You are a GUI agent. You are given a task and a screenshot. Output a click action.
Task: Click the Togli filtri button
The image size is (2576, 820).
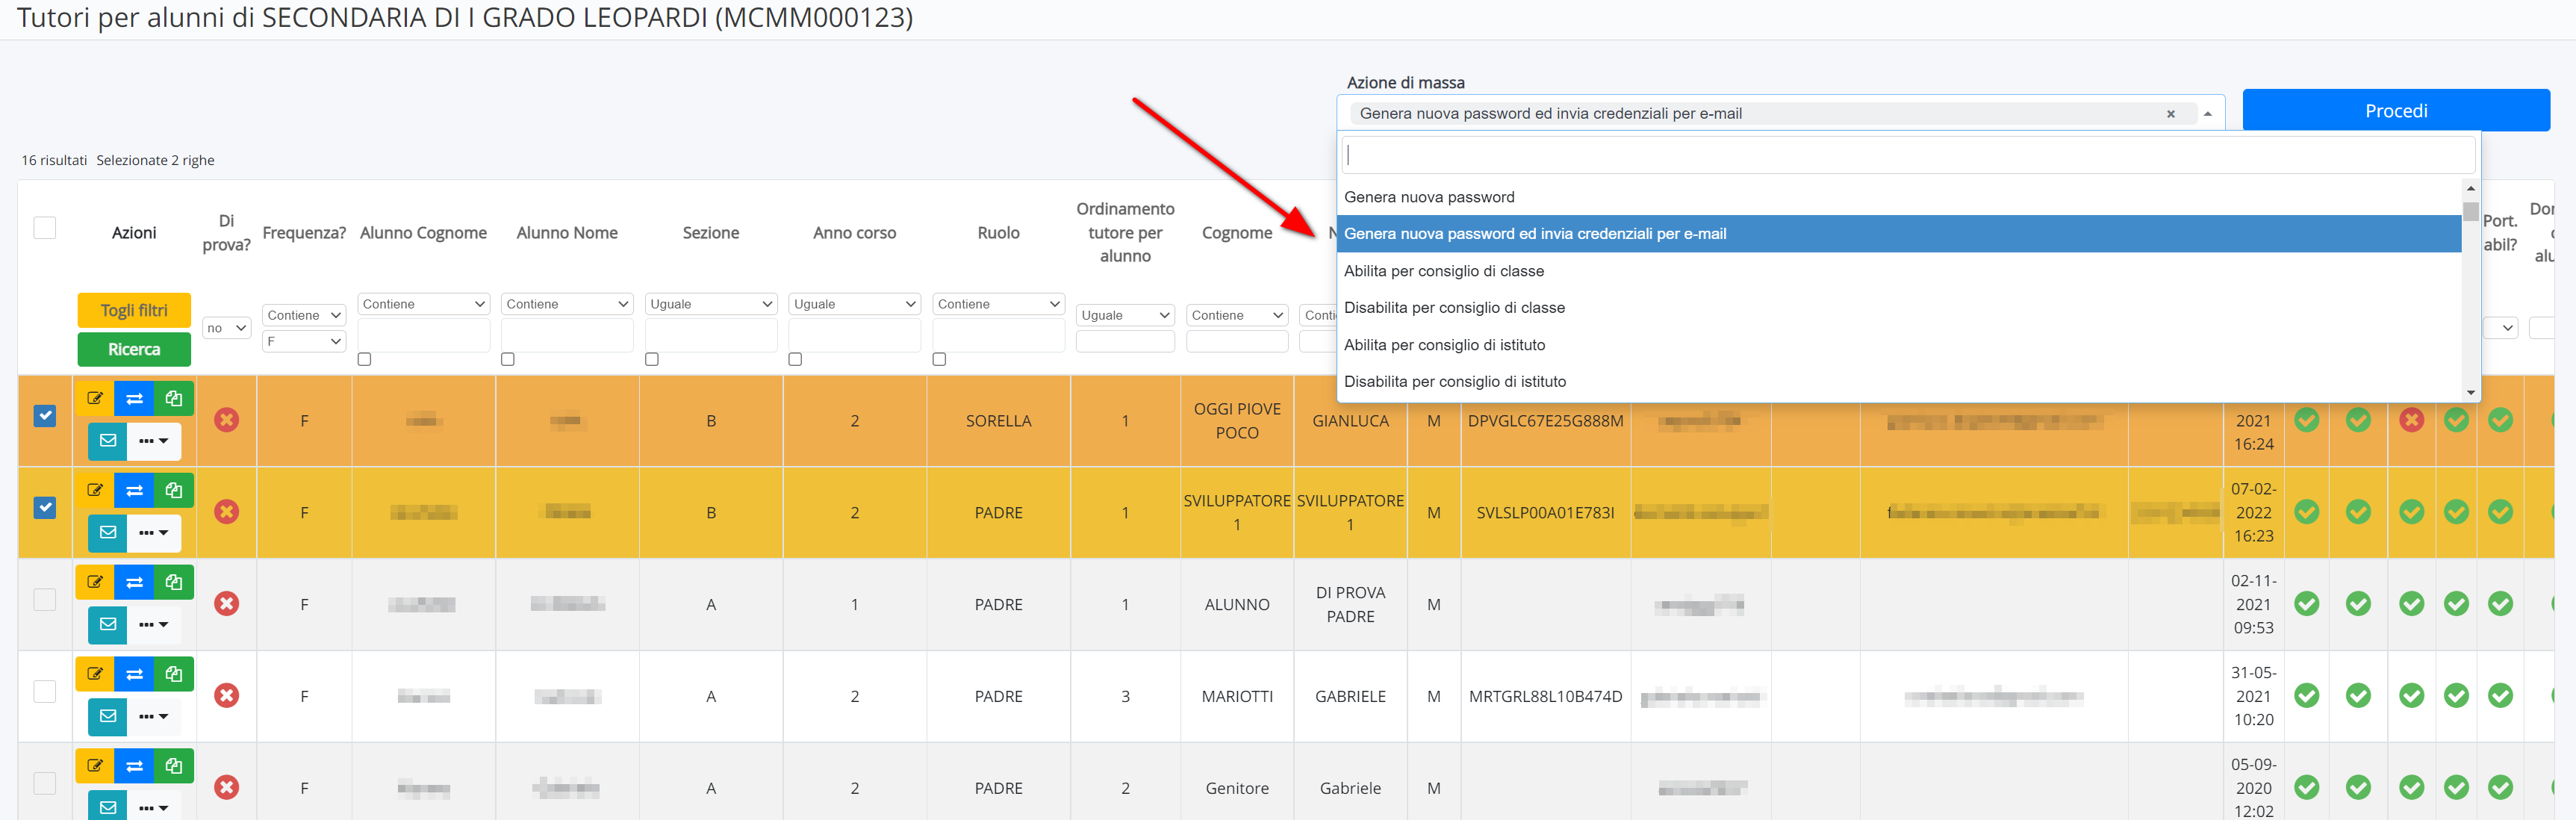[134, 310]
